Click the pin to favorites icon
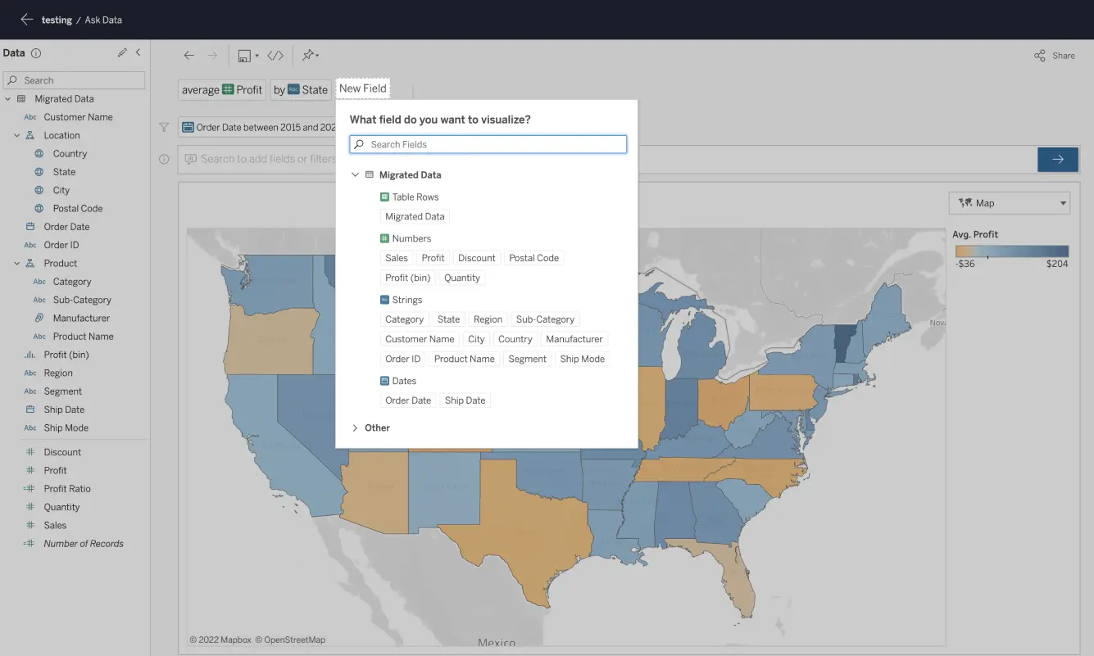The width and height of the screenshot is (1094, 656). click(x=307, y=55)
